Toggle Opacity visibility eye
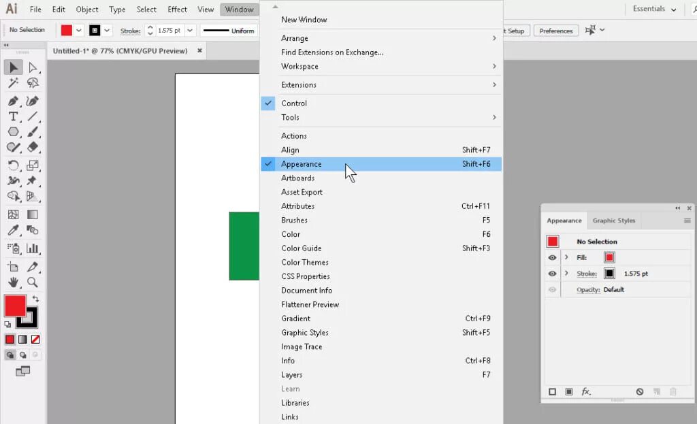Screen dimensions: 697x424 (x=552, y=289)
